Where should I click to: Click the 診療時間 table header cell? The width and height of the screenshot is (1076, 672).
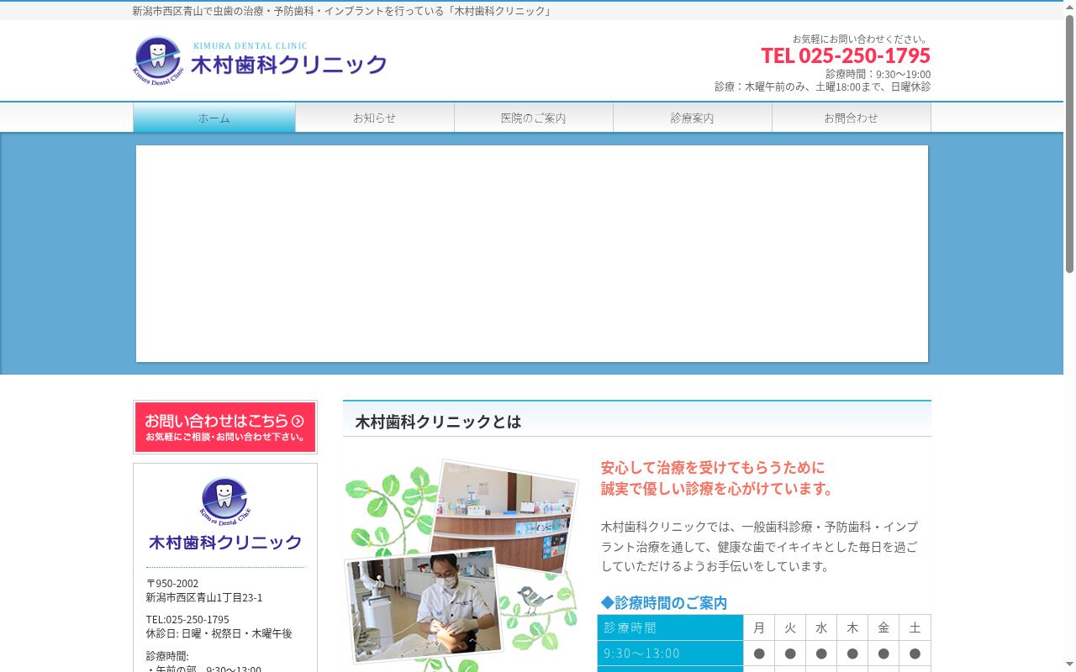click(670, 627)
